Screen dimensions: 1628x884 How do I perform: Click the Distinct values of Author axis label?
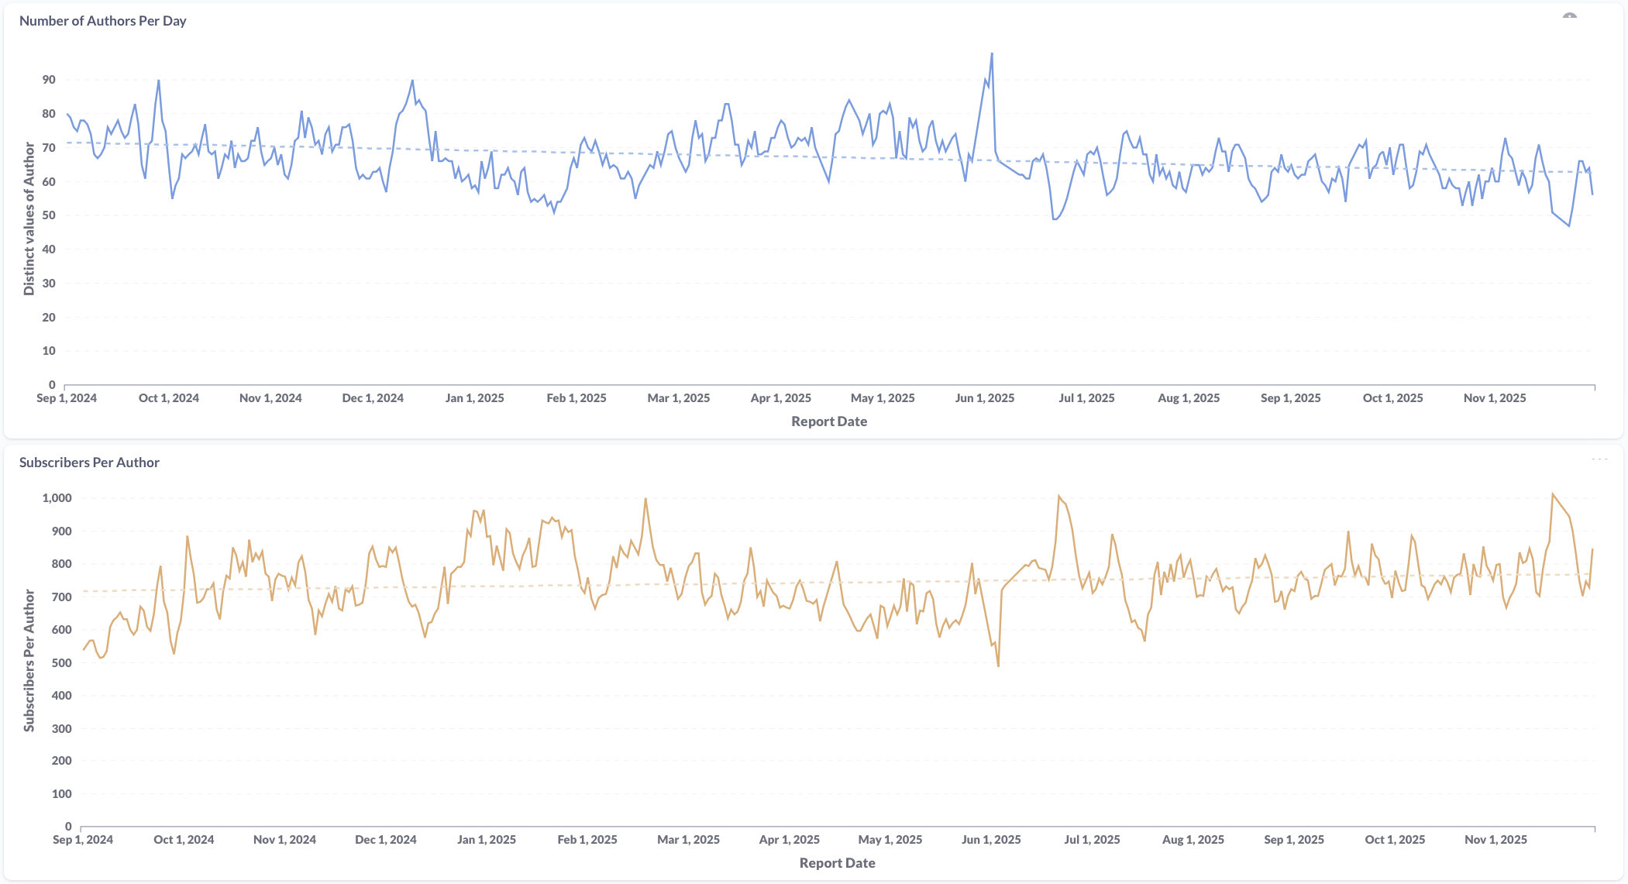point(29,218)
